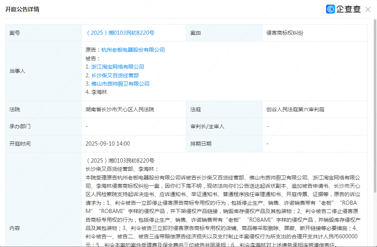Click content line 长沙柴又百货经营部、李海林：
The image size is (377, 247).
click(x=122, y=169)
